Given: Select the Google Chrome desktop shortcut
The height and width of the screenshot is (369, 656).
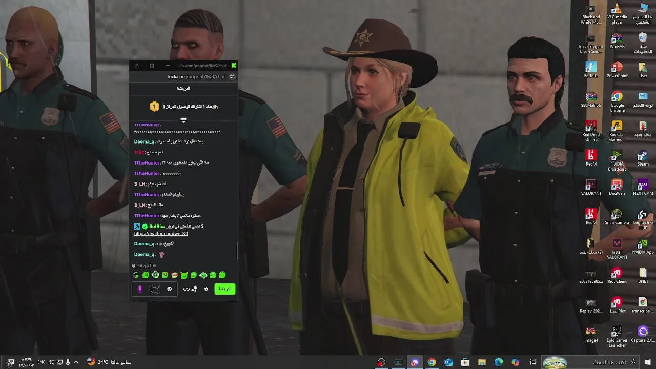Looking at the screenshot, I should click(617, 102).
